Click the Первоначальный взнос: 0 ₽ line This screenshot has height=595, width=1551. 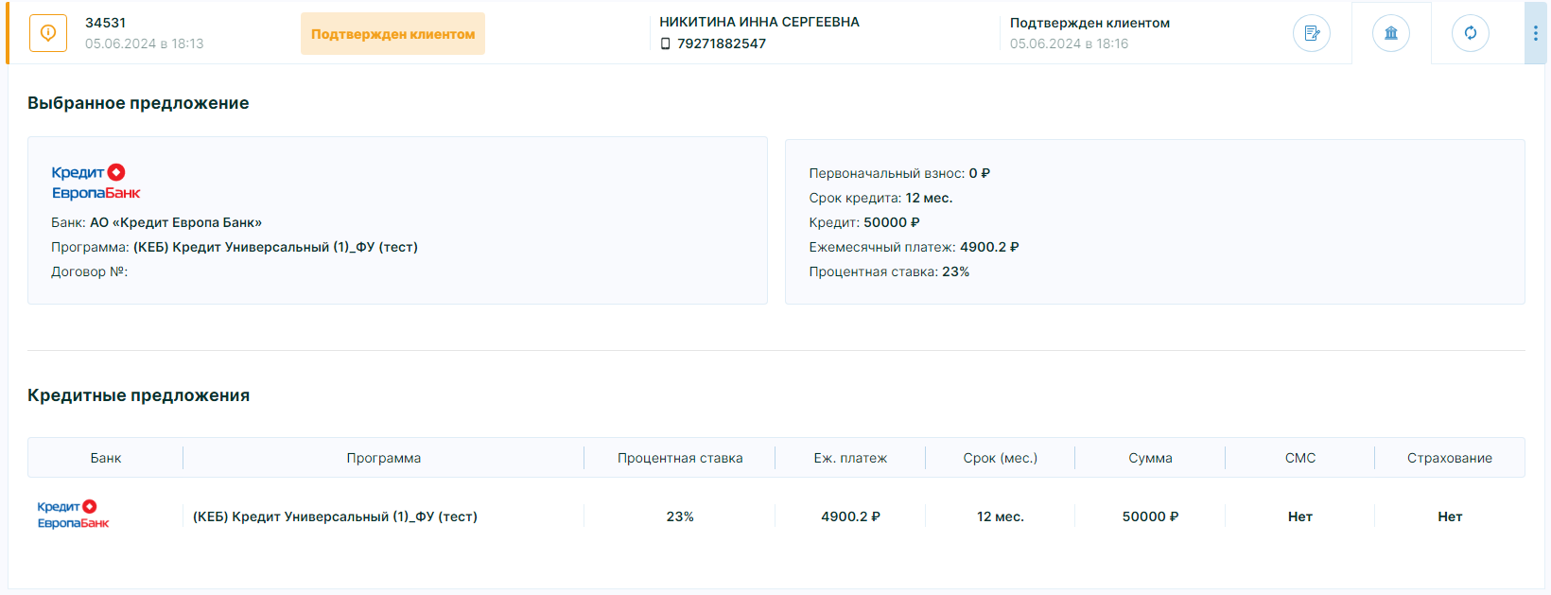coord(899,173)
